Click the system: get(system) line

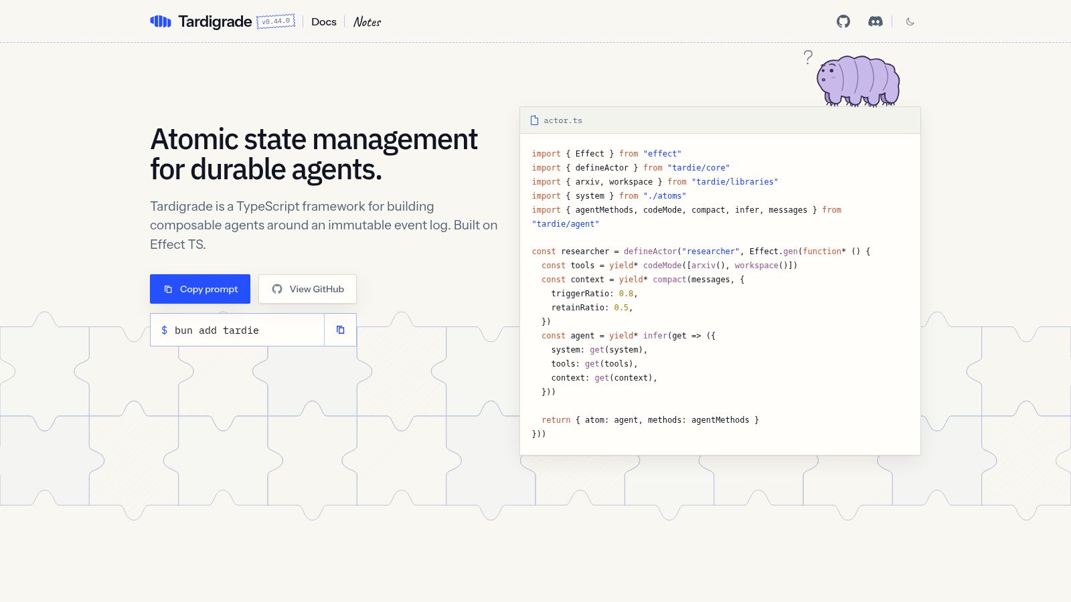tap(599, 350)
